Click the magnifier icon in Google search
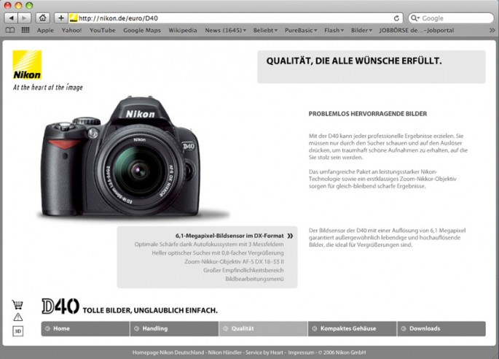Screen dimensions: 499x359 [415, 18]
